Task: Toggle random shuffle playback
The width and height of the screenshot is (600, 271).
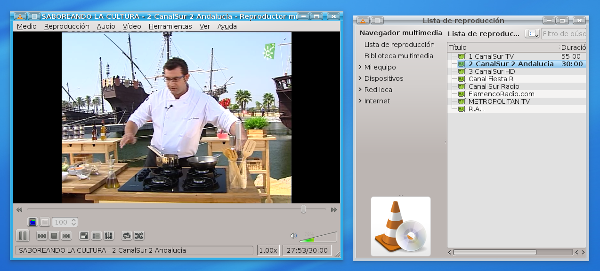Action: 138,236
